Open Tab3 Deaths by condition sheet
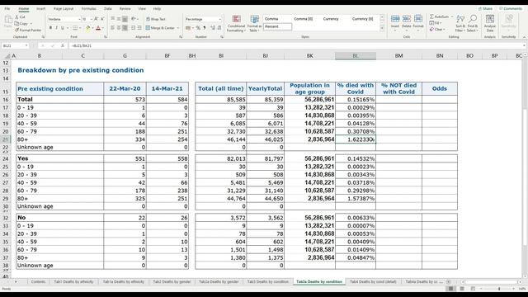The height and width of the screenshot is (297, 528). [267, 281]
